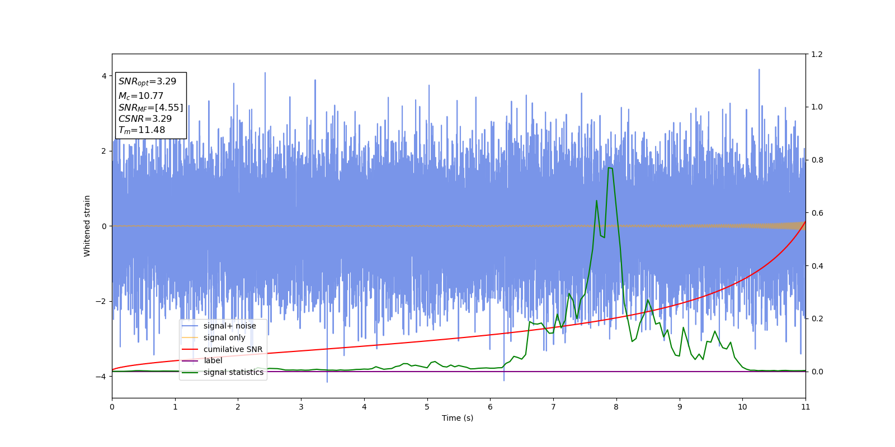Click the SNRMF=[4.55] annotation text
Viewport: 895px width, 447px height.
click(150, 108)
